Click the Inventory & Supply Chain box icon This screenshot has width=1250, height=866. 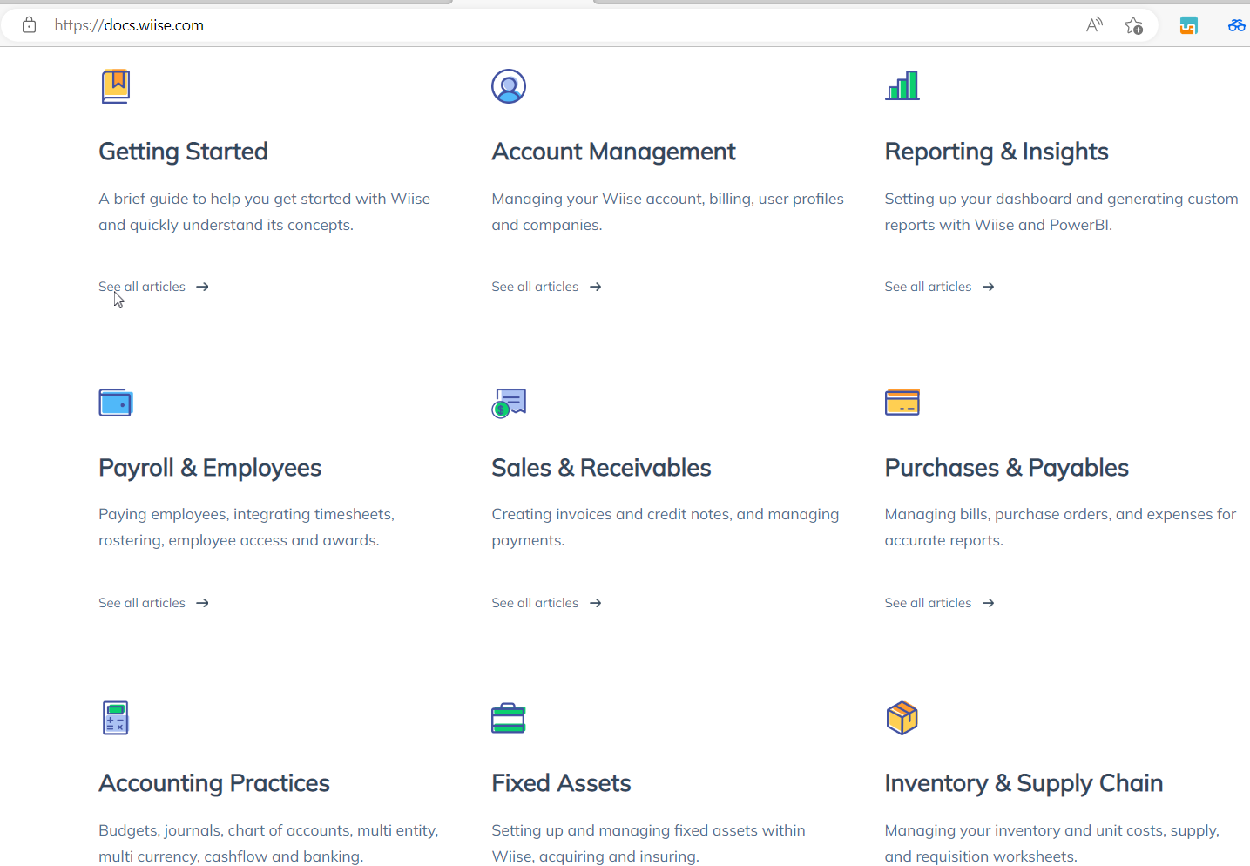pyautogui.click(x=902, y=718)
